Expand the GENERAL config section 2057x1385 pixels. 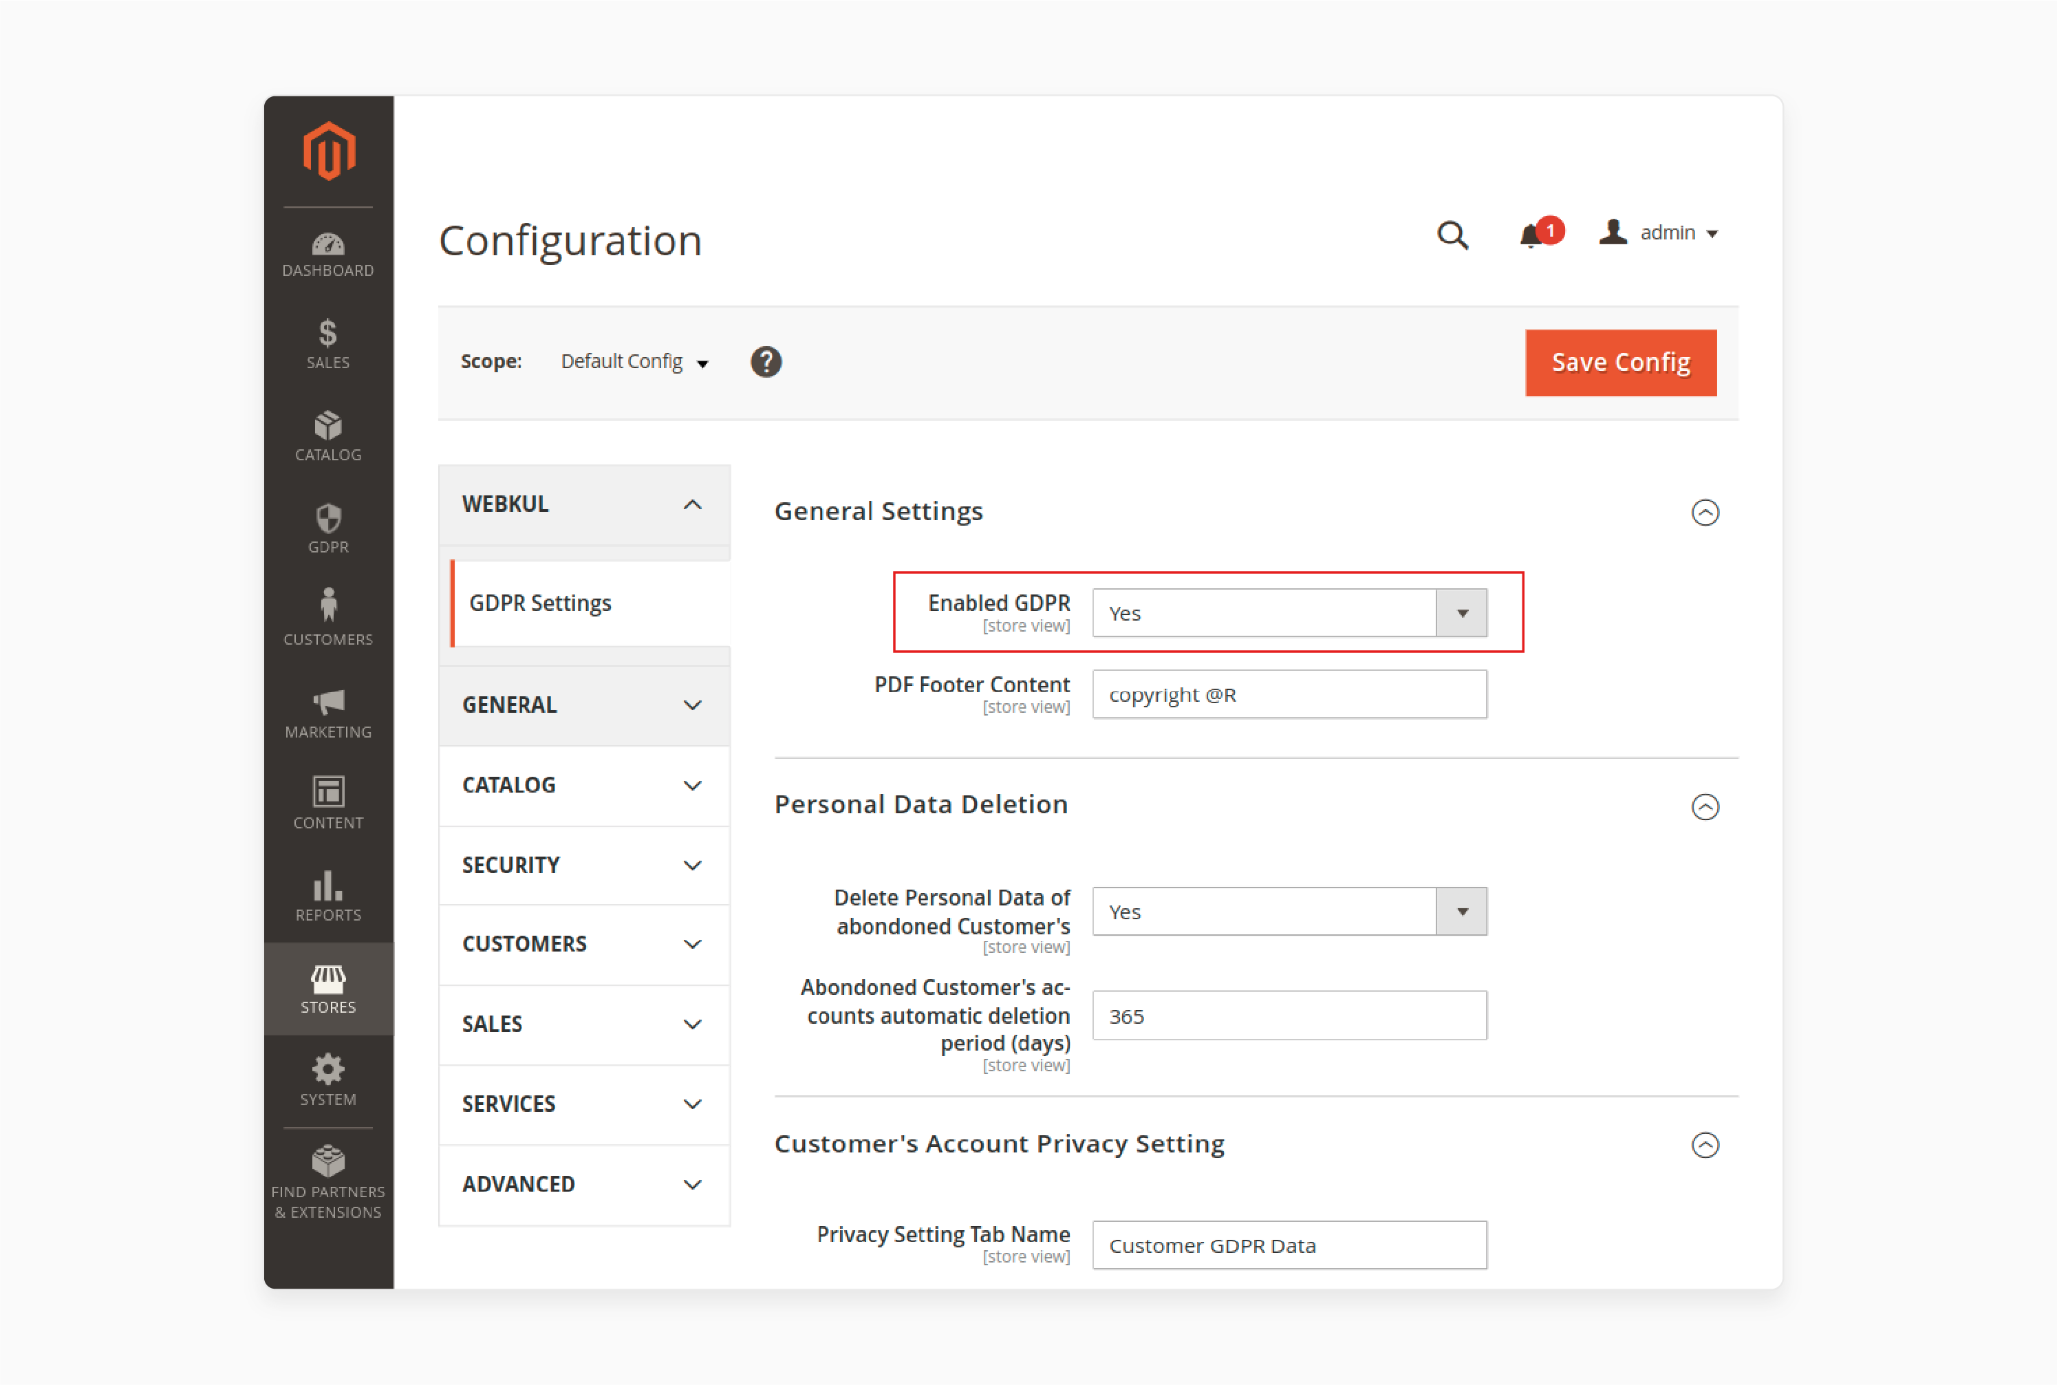[x=584, y=705]
